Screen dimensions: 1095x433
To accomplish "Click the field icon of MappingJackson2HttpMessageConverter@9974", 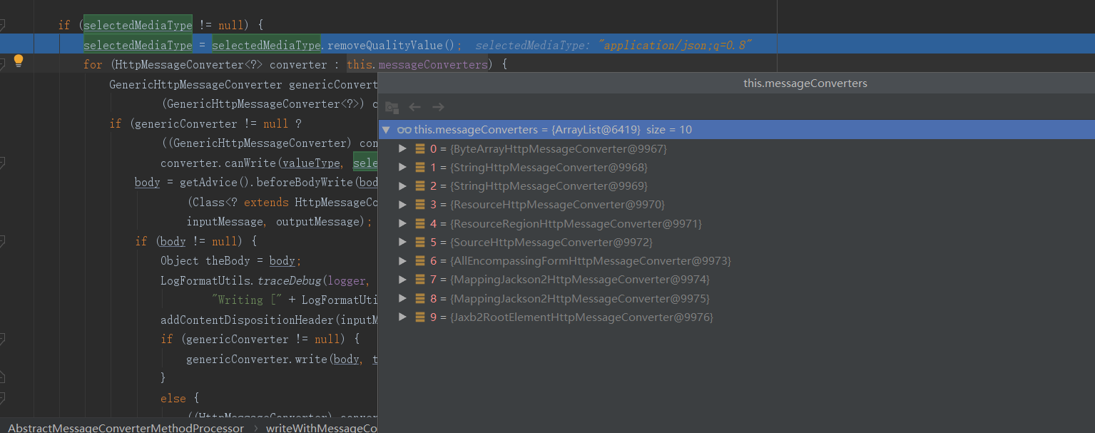I will pyautogui.click(x=421, y=280).
